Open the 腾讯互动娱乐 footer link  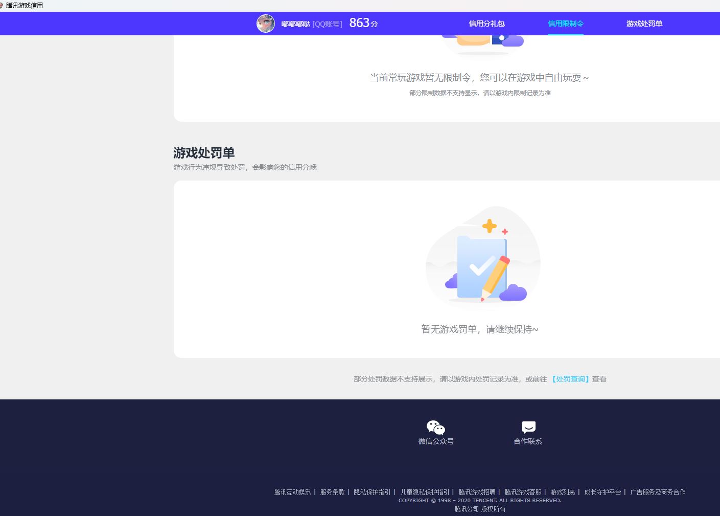click(292, 492)
